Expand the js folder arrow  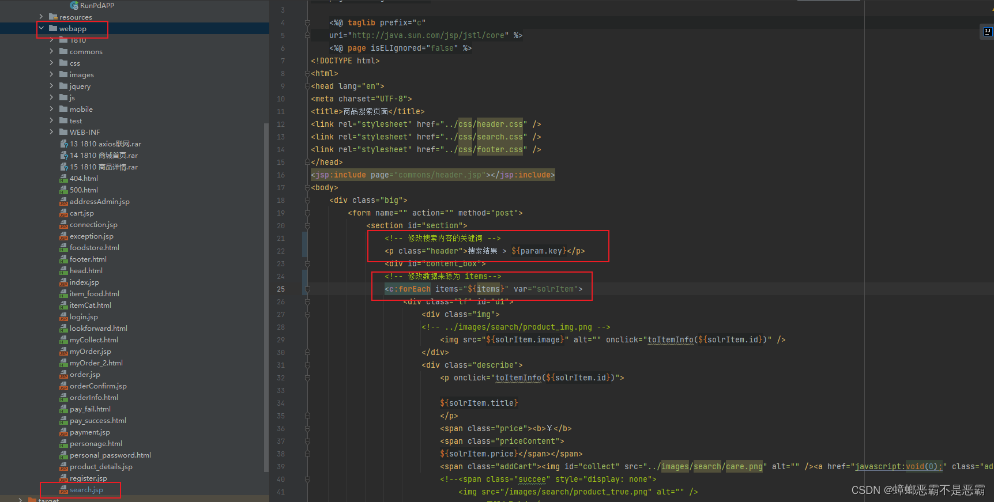tap(51, 97)
